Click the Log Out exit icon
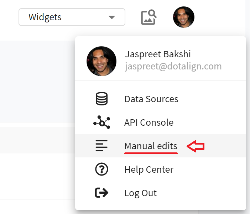The width and height of the screenshot is (250, 214). (101, 193)
